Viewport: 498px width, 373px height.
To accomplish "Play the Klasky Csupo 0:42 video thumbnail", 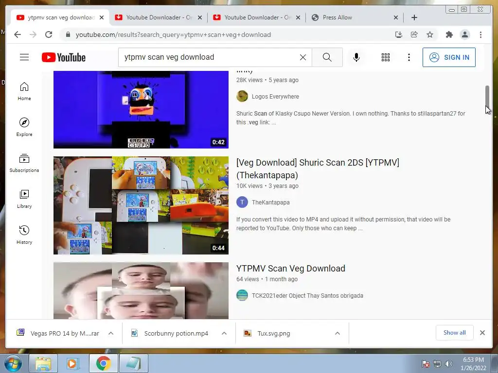I will (141, 109).
